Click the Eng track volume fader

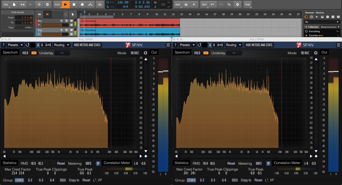tap(55, 34)
